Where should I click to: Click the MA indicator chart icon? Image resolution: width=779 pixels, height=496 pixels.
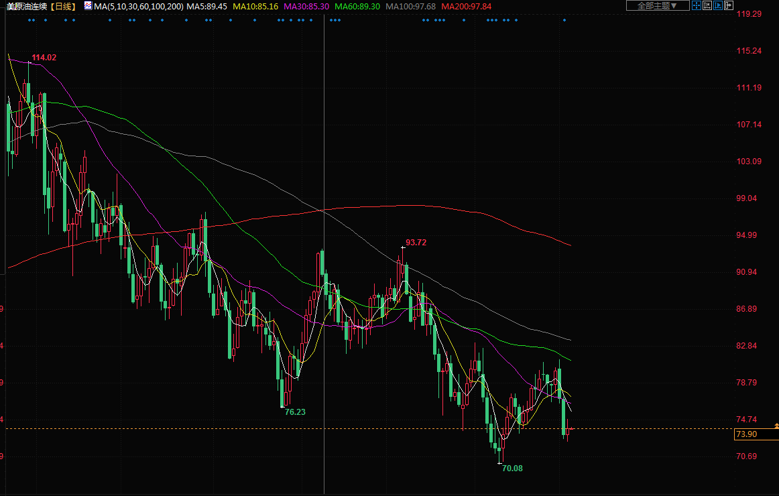point(88,5)
